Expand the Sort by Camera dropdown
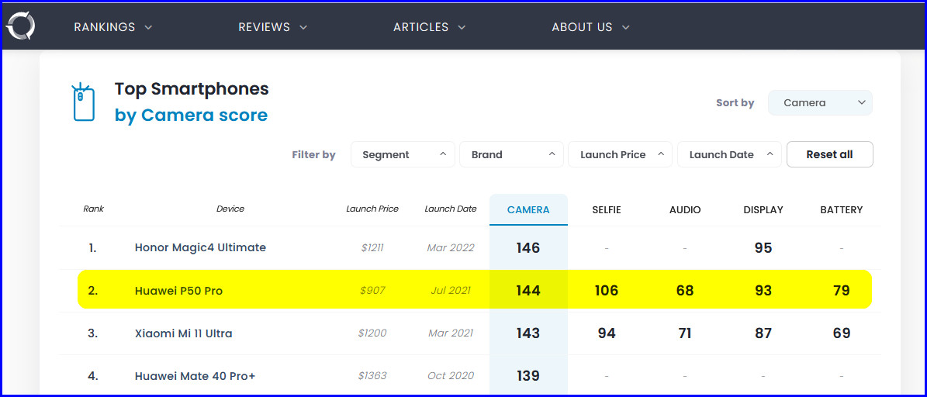This screenshot has height=397, width=927. point(820,103)
